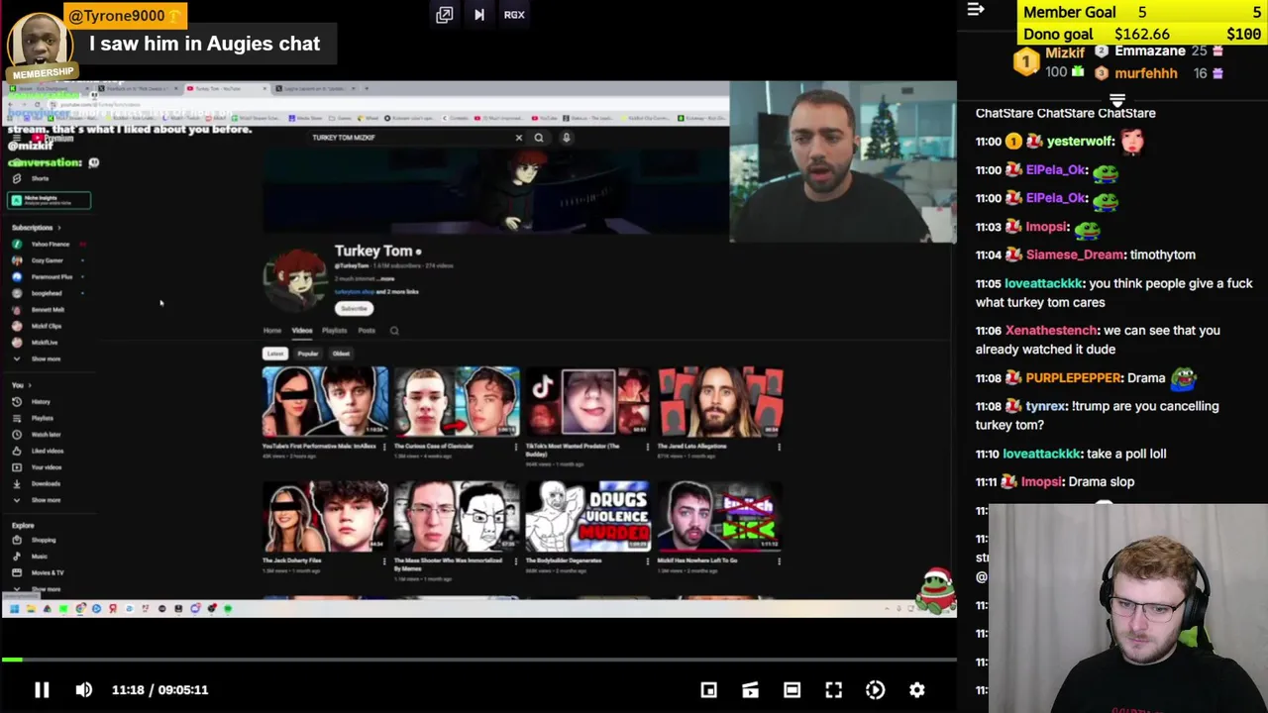Click the turkeytom.shop channel link

355,292
